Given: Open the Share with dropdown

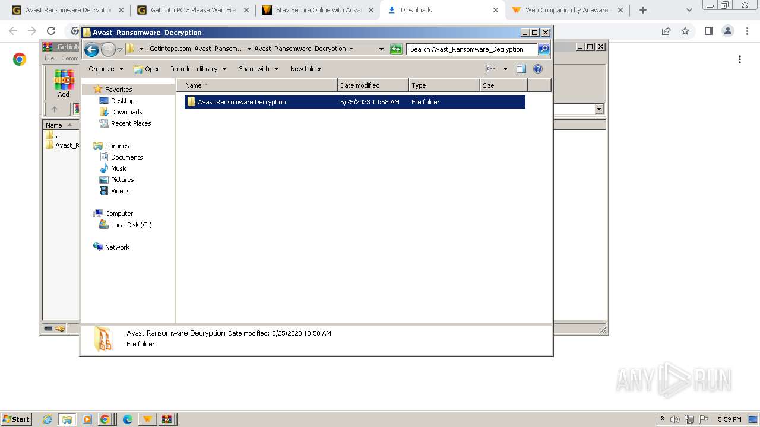Looking at the screenshot, I should 258,69.
